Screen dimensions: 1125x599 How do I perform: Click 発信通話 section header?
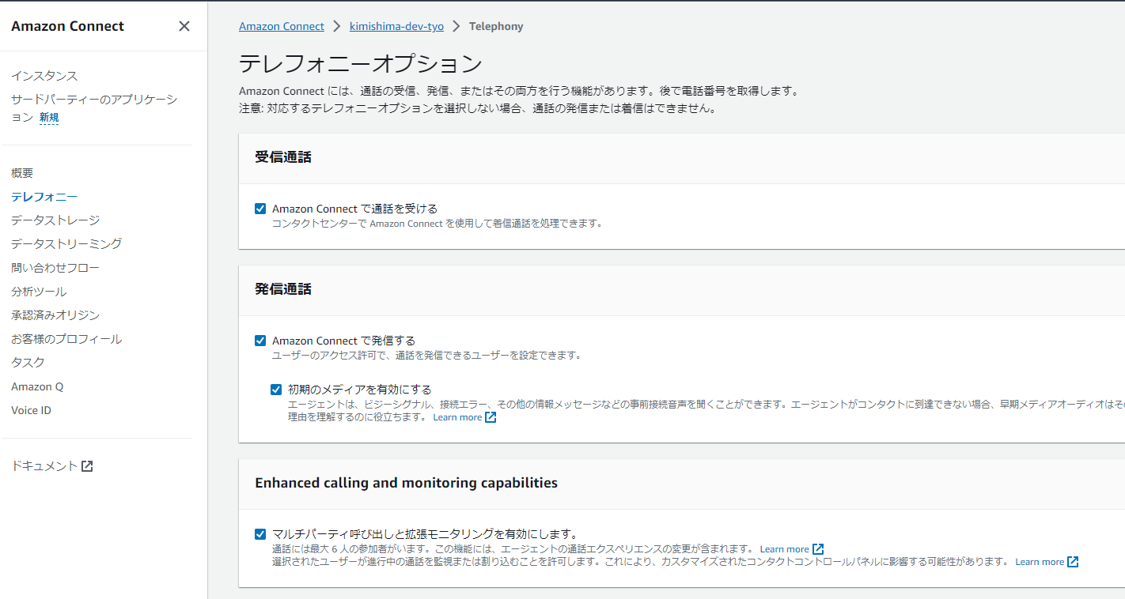(283, 289)
